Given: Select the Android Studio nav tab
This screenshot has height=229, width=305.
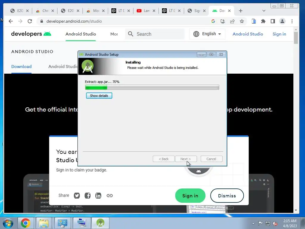Looking at the screenshot, I should coord(81,34).
